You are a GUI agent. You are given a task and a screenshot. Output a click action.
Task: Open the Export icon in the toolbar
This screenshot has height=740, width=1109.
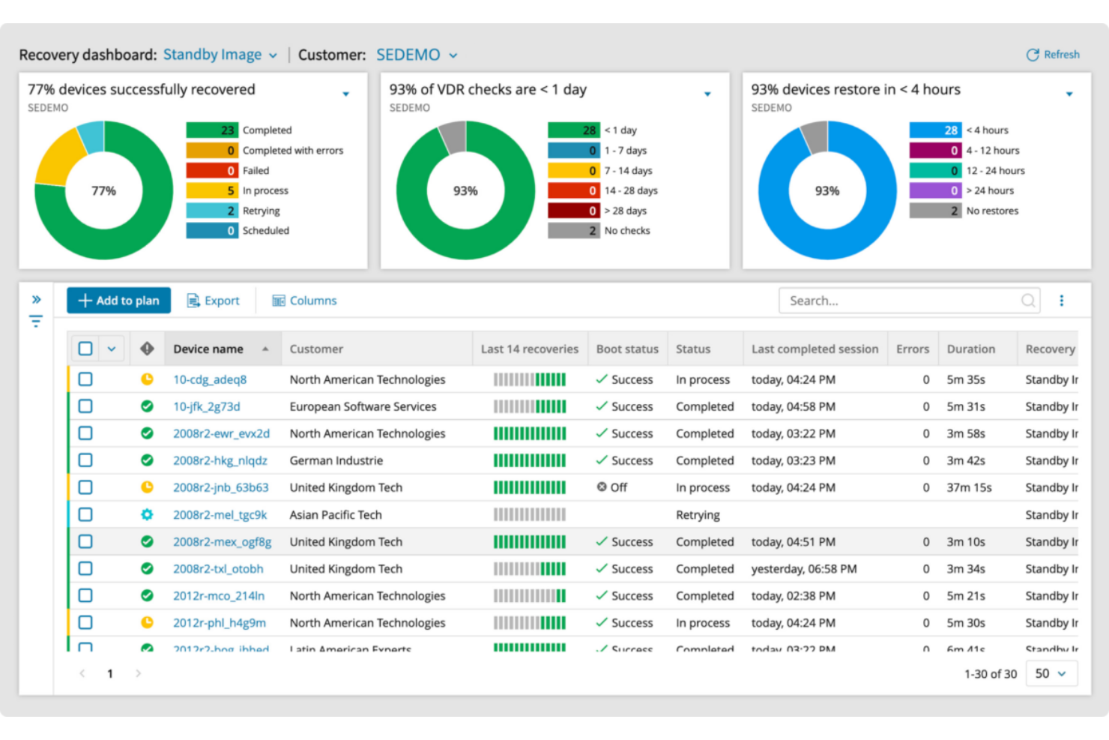coord(193,300)
